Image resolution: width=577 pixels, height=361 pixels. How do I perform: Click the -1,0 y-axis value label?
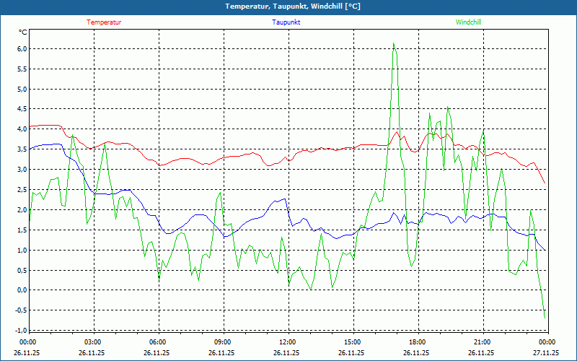tap(21, 331)
